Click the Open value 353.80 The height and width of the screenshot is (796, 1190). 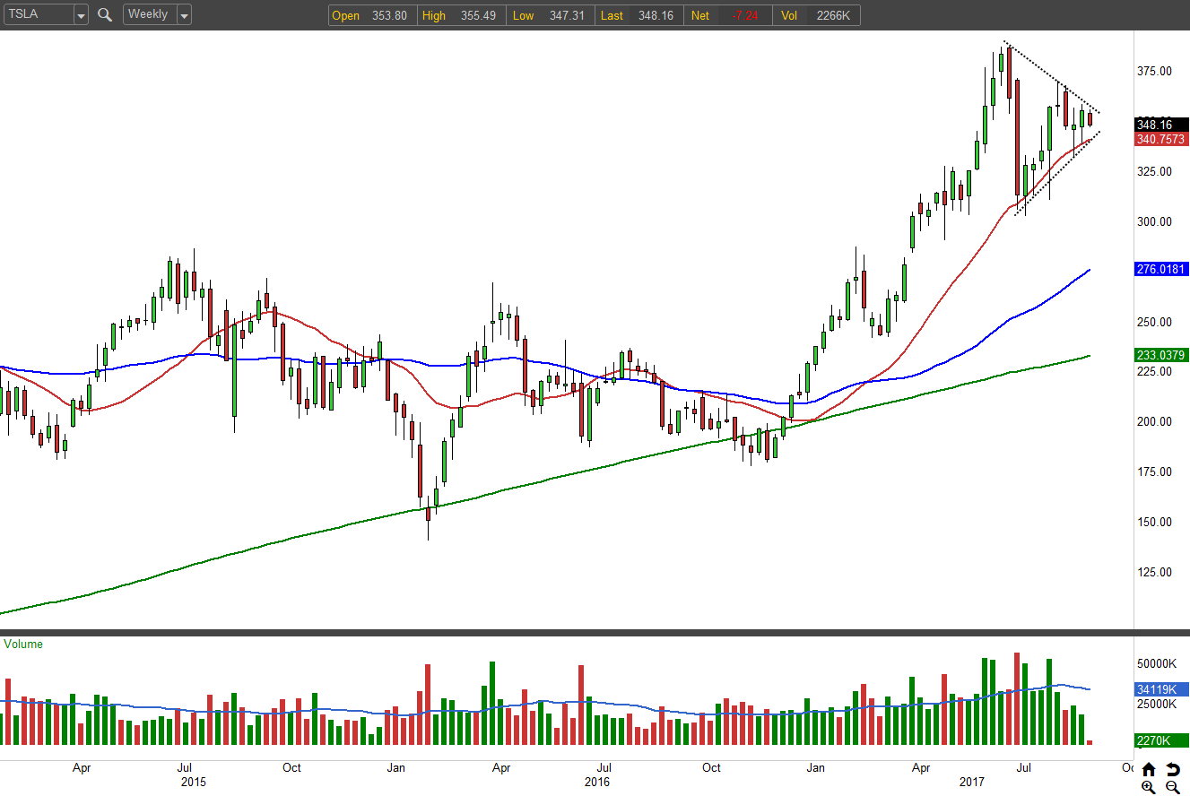[387, 16]
